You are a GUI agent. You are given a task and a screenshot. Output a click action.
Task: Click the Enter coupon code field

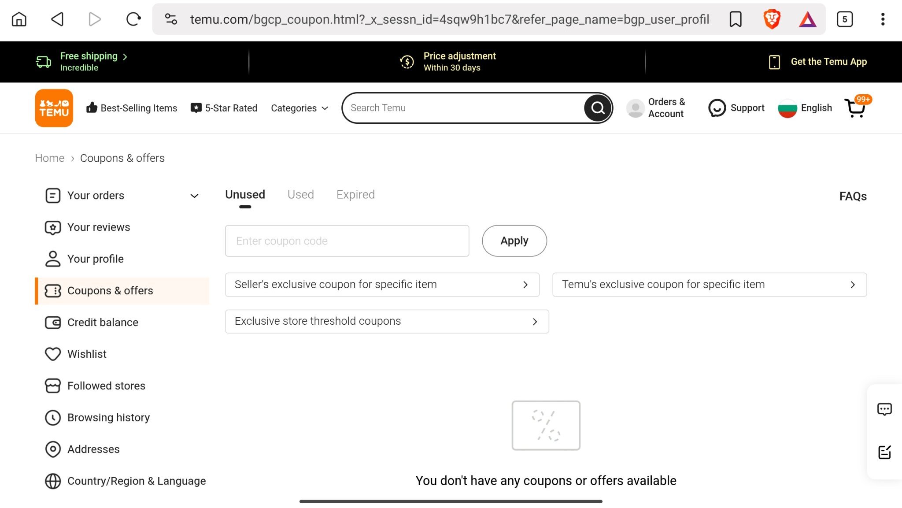pyautogui.click(x=347, y=241)
